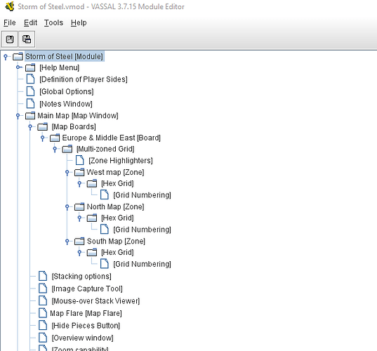Open the Edit menu
This screenshot has width=377, height=351.
click(30, 22)
